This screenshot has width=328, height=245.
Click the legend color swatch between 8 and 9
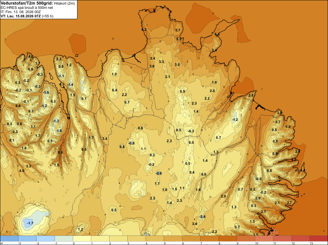click(x=228, y=238)
